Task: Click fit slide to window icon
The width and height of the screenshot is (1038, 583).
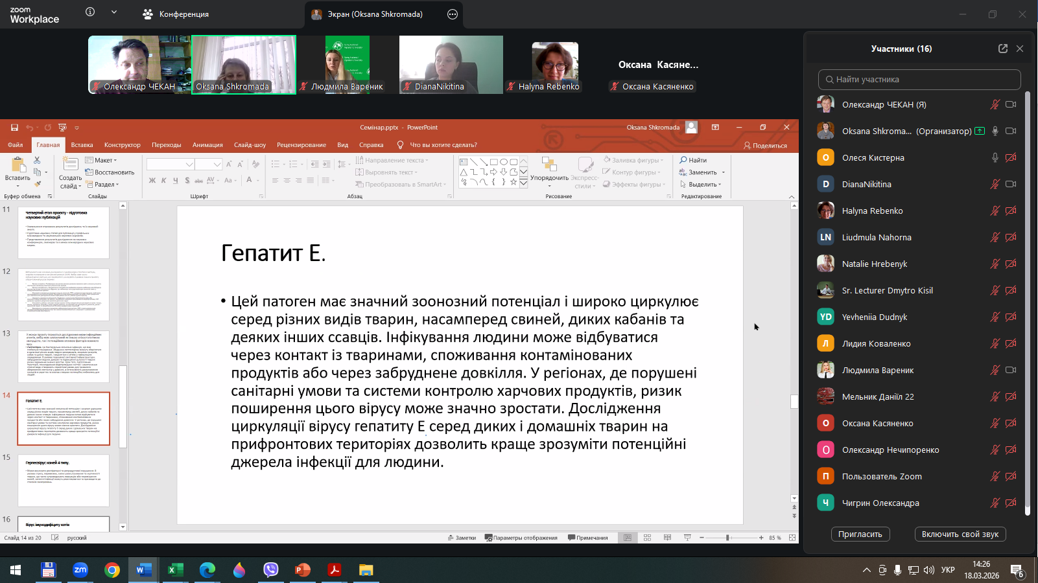Action: (792, 538)
